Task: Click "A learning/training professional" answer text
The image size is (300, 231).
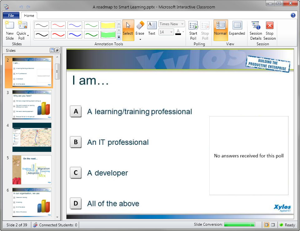Action: pos(139,112)
